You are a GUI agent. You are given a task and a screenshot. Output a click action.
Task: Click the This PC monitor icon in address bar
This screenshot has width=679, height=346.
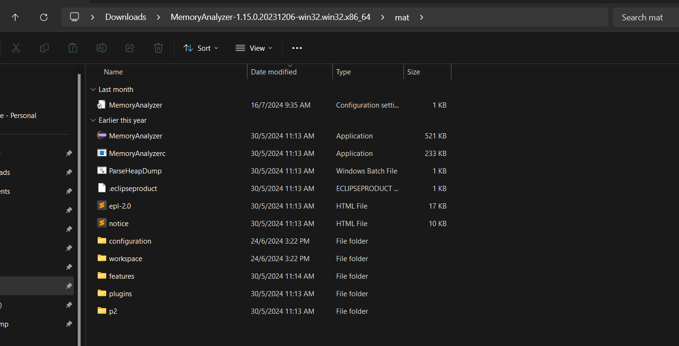(x=74, y=17)
